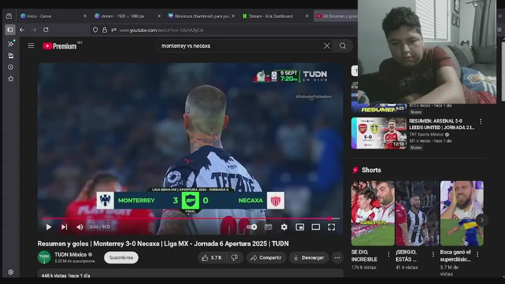Open bookmarks star icon in sidebar
Image resolution: width=505 pixels, height=284 pixels.
[11, 79]
